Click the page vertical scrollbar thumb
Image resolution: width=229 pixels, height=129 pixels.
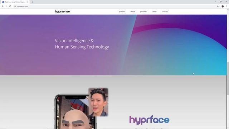point(228,78)
